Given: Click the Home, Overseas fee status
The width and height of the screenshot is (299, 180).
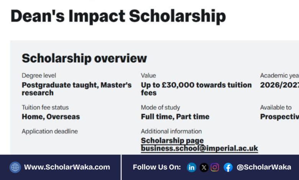Looking at the screenshot, I should (x=51, y=116).
